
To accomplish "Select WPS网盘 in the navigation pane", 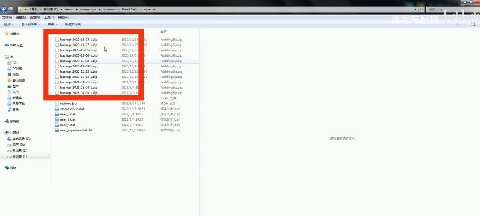I will [16, 45].
